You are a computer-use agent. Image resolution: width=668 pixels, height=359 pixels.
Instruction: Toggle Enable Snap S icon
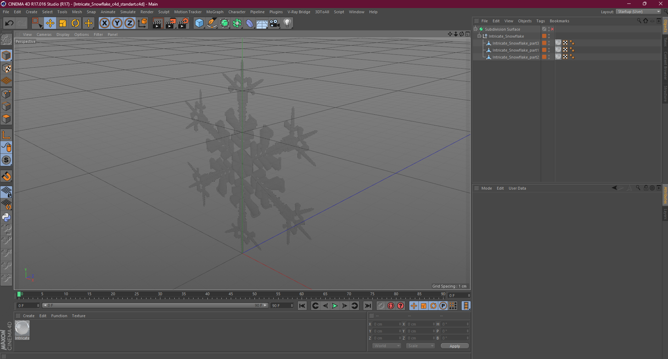pyautogui.click(x=6, y=160)
